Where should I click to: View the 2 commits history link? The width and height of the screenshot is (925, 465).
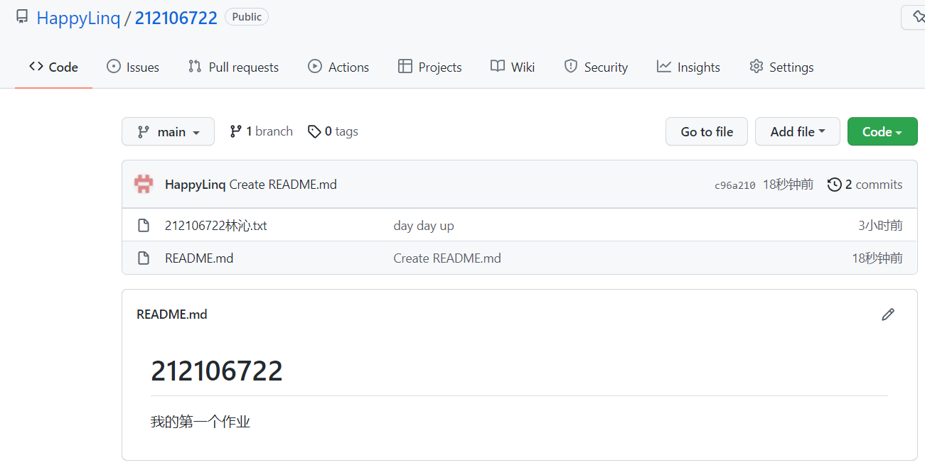pyautogui.click(x=865, y=185)
